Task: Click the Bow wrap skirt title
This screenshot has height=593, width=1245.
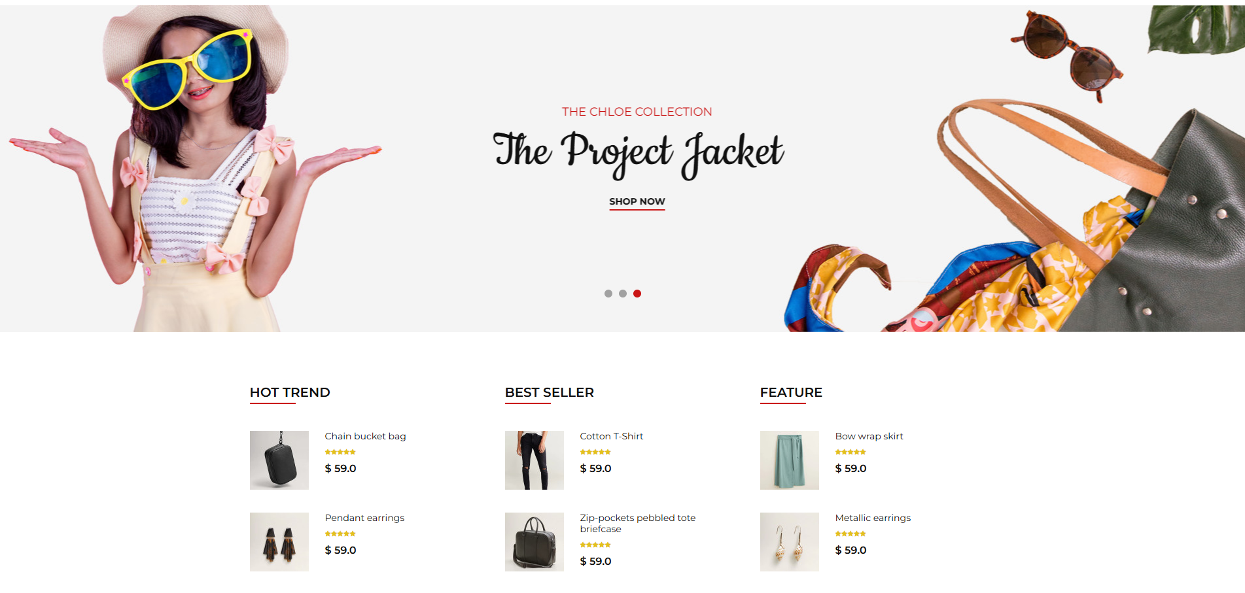Action: (869, 436)
